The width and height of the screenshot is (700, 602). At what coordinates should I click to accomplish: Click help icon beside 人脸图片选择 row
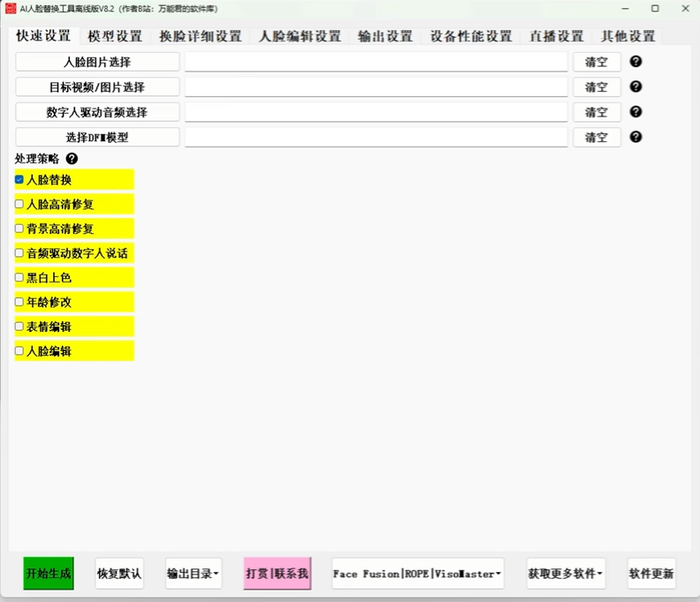[x=635, y=62]
